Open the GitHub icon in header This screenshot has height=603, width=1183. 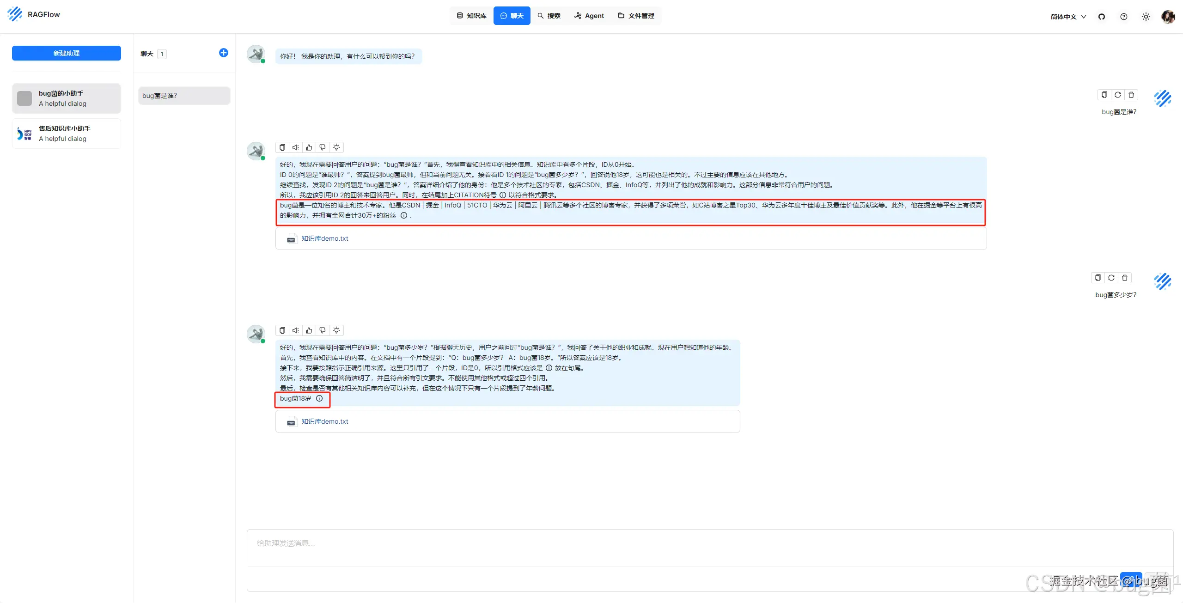[1102, 17]
